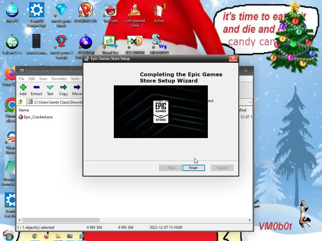
Task: Click the Copy toolbar icon in 7-Zip
Action: (x=64, y=90)
